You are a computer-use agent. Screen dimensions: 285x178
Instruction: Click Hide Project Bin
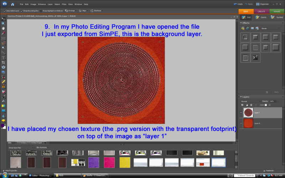coord(10,171)
